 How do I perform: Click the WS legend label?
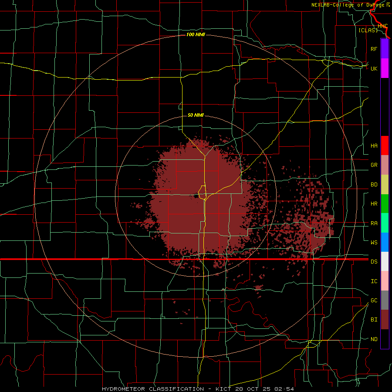(x=374, y=242)
